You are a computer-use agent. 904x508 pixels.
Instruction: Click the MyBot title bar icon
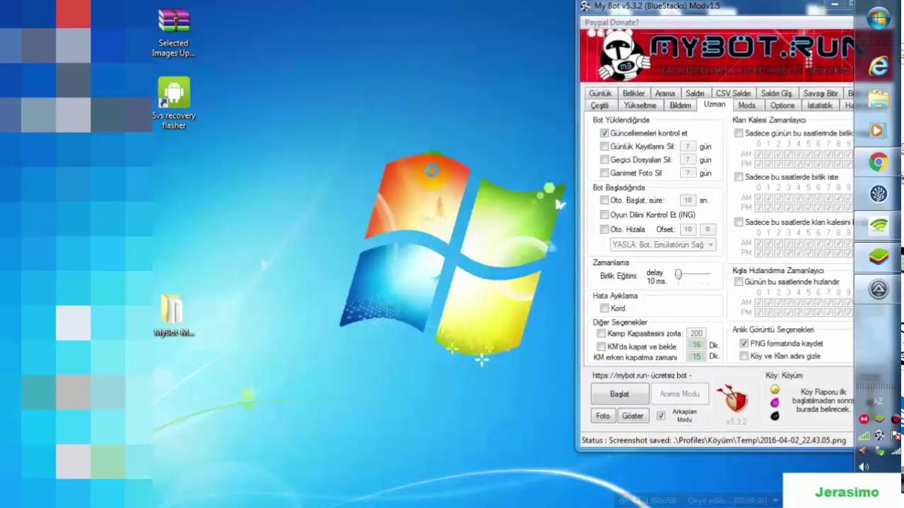coord(585,6)
